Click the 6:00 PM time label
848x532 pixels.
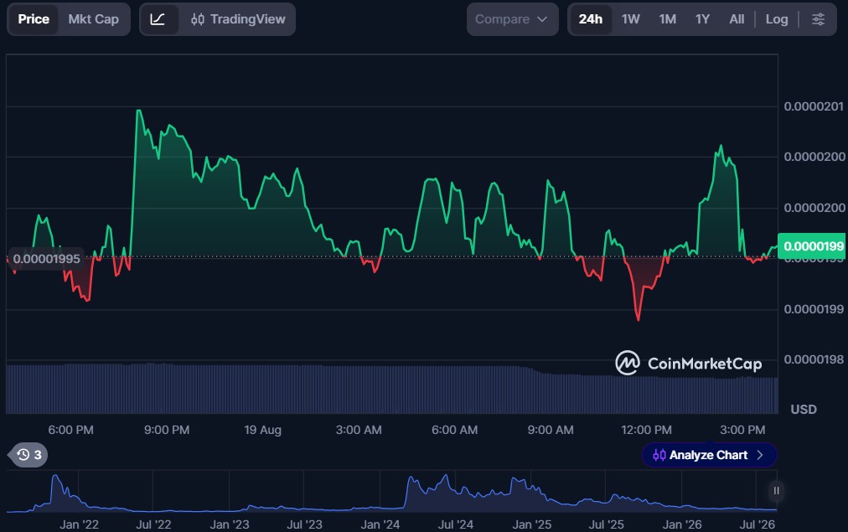71,430
